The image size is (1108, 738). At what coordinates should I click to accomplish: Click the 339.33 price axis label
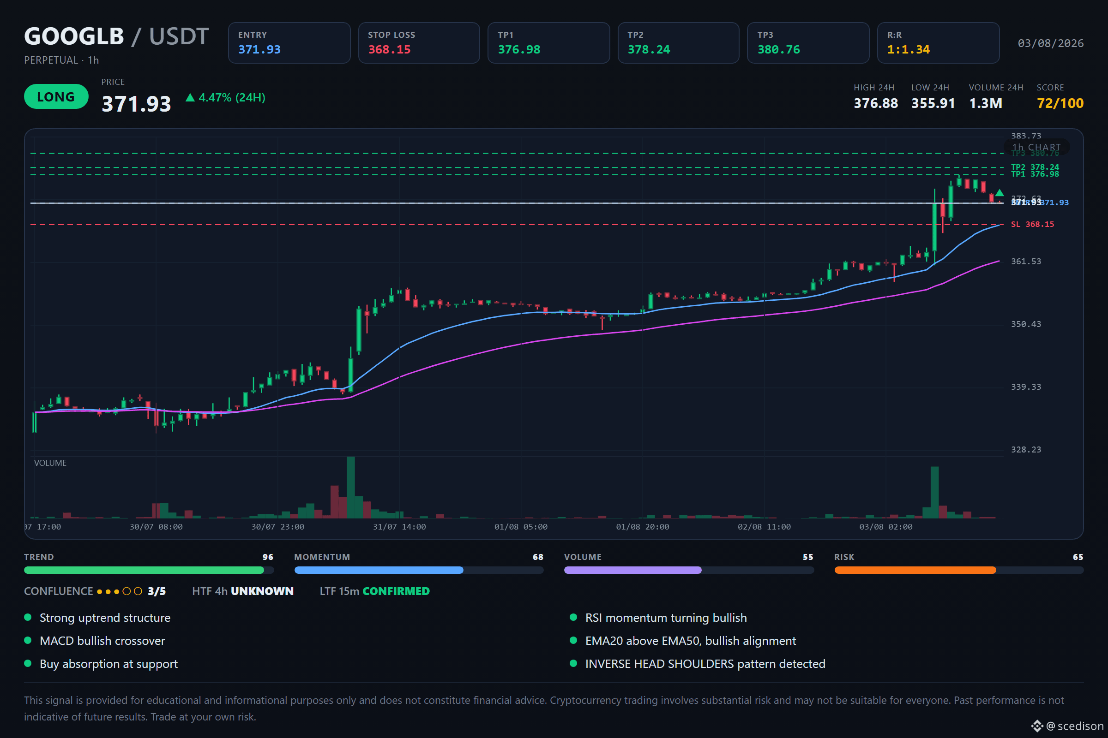pos(1026,387)
